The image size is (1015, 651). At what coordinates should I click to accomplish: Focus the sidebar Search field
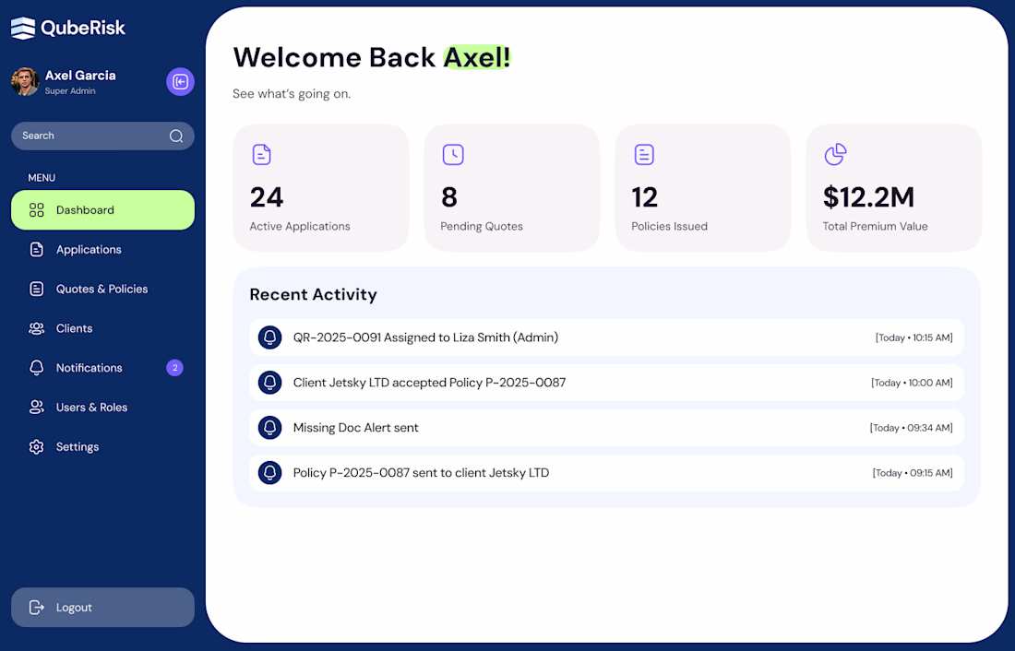(x=102, y=136)
